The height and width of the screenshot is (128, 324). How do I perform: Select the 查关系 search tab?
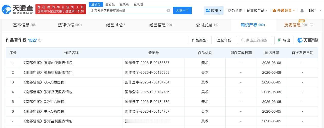[124, 4]
